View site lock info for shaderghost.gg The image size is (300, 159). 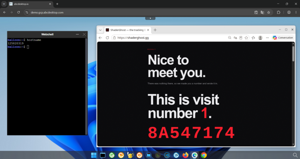click(x=114, y=38)
